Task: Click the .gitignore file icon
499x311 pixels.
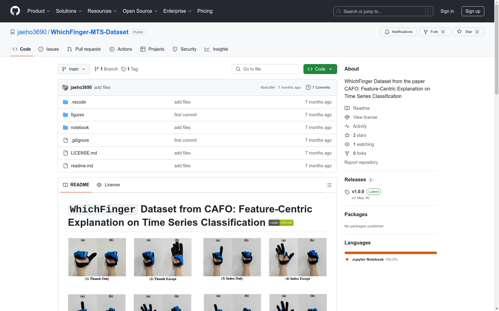Action: (x=65, y=140)
